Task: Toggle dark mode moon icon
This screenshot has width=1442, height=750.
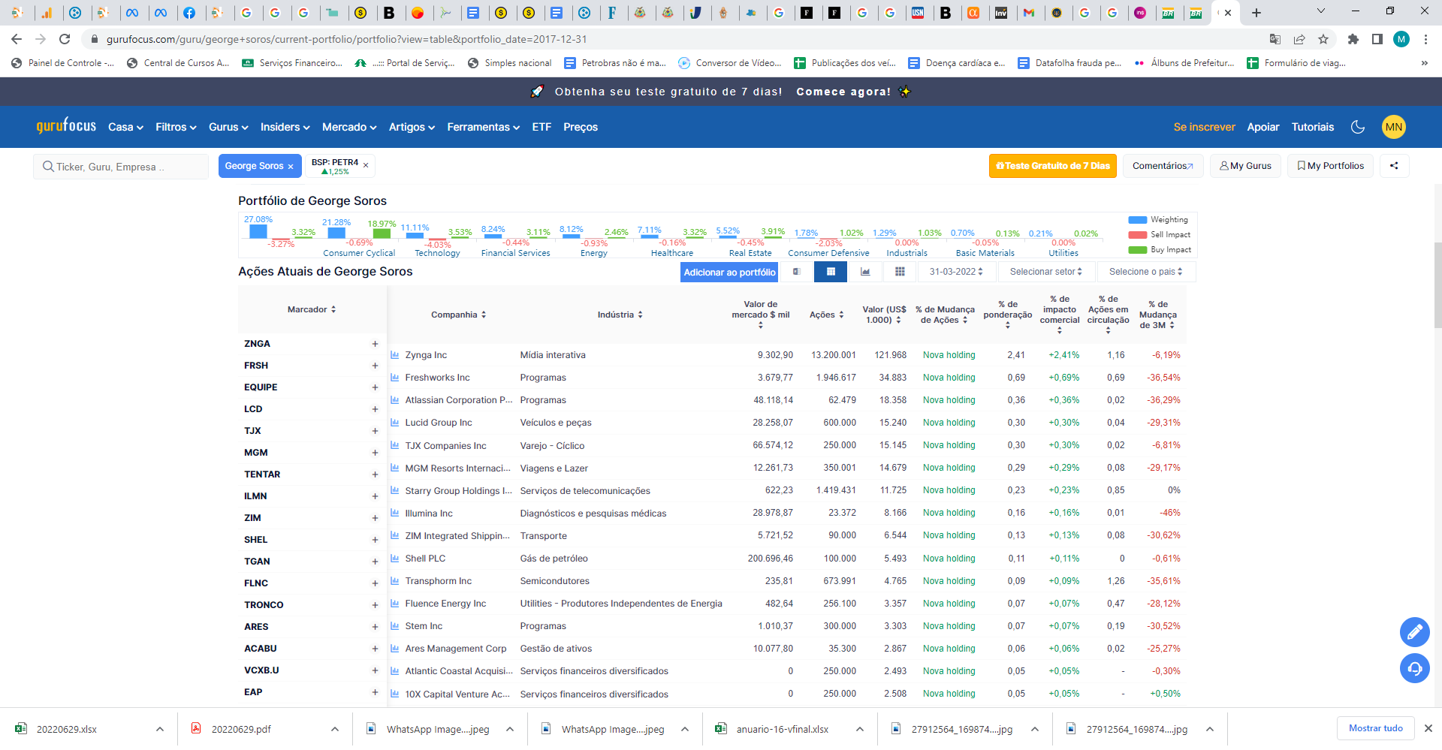Action: [1358, 127]
